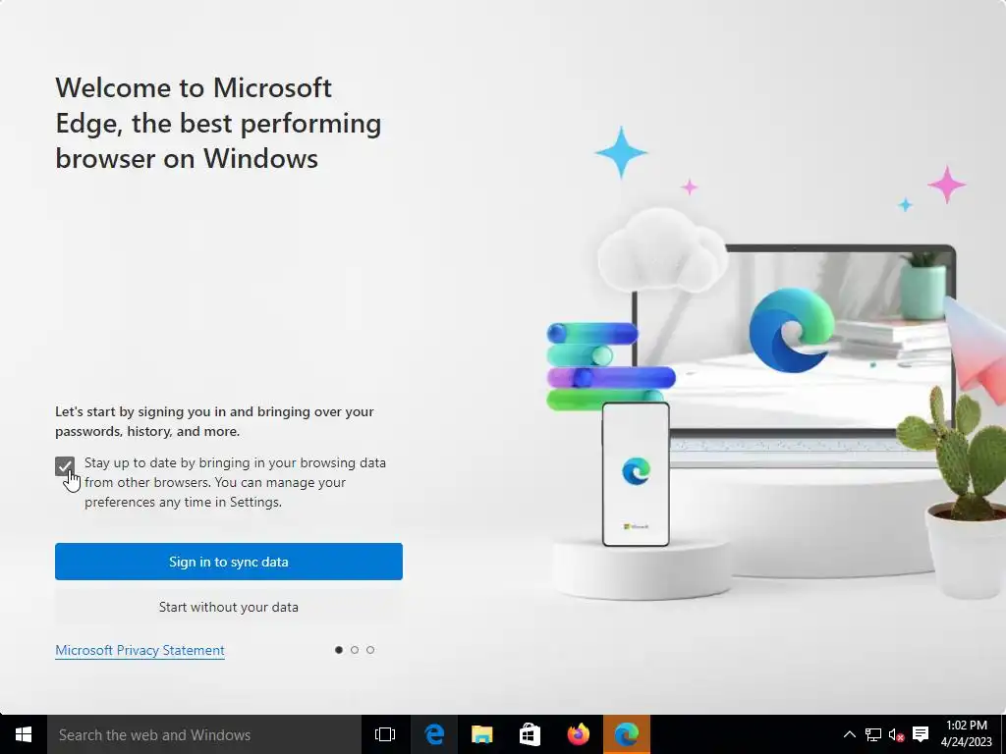Viewport: 1006px width, 754px height.
Task: Click the welcome heading text
Action: (218, 123)
